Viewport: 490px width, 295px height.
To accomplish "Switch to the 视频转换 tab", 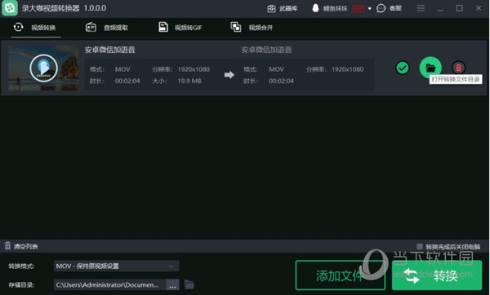I will click(x=35, y=28).
